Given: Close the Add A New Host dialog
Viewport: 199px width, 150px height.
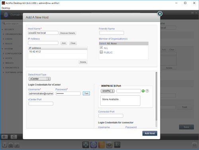Looking at the screenshot, I should click(160, 14).
